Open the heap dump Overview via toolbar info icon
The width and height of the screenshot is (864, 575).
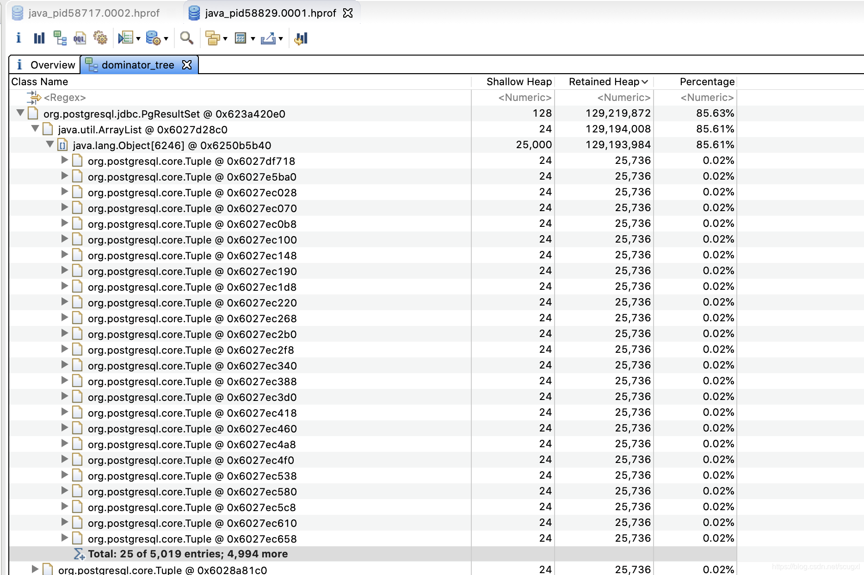(x=19, y=38)
